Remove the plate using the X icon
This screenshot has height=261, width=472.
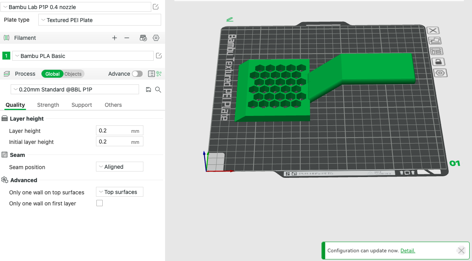(x=433, y=30)
